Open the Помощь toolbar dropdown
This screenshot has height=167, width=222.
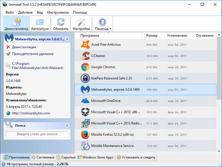(103, 23)
